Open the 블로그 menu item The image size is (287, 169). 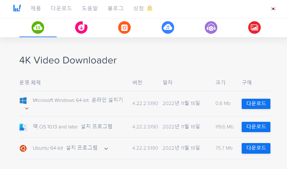[x=115, y=8]
